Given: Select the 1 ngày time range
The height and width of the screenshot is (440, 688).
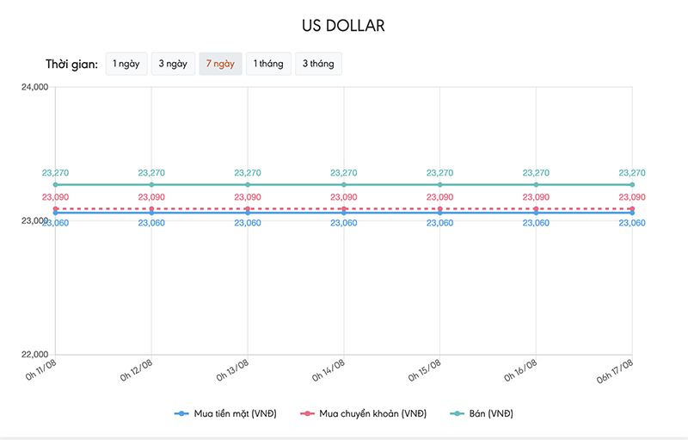Looking at the screenshot, I should coord(126,64).
